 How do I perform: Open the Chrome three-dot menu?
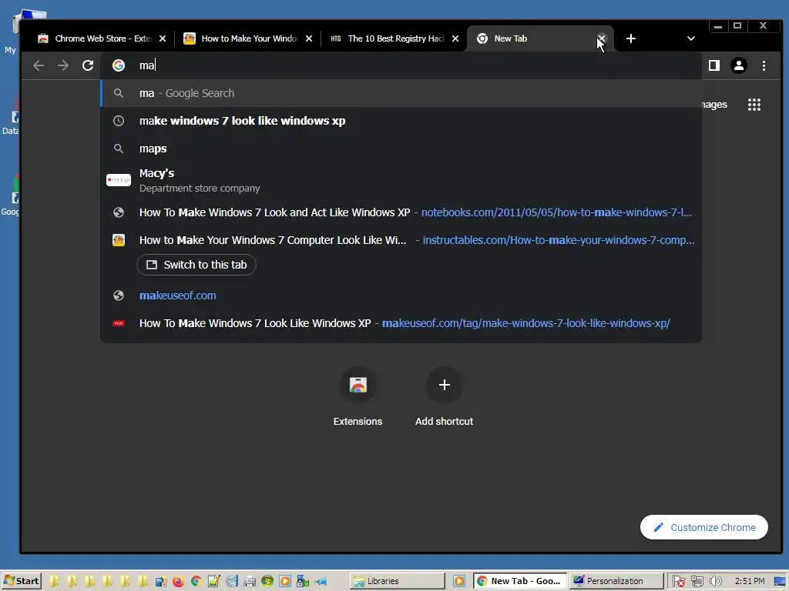tap(764, 65)
